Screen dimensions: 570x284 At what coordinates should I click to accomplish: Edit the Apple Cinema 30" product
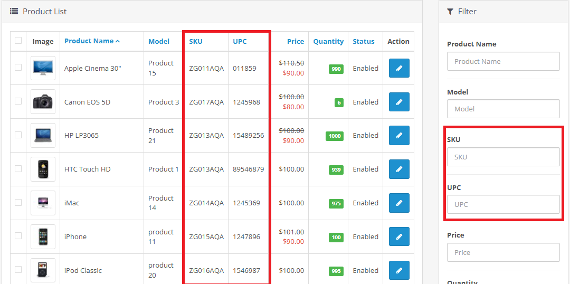pyautogui.click(x=399, y=68)
